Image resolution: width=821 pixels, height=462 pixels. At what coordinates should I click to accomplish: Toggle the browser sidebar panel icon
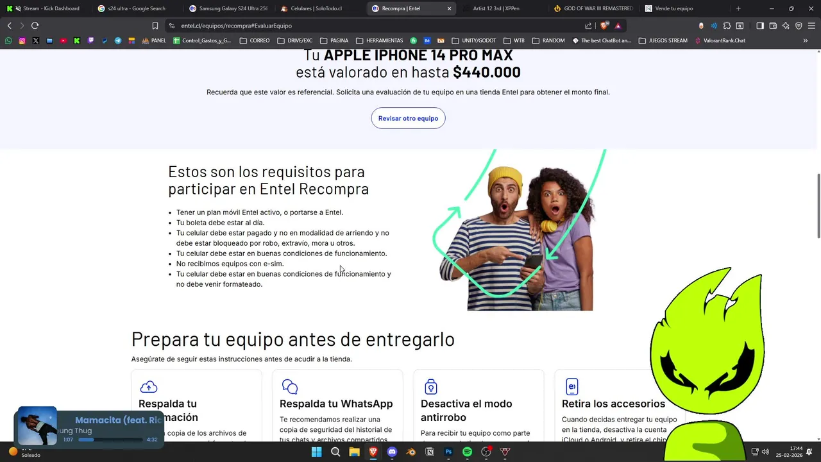point(759,26)
